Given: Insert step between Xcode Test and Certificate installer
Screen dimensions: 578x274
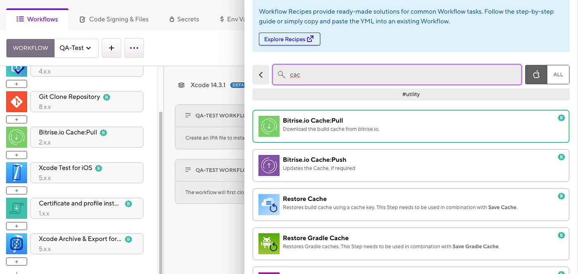Looking at the screenshot, I should pyautogui.click(x=17, y=190).
